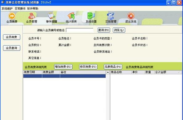The image size is (183, 120).
Task: Click application icon in title bar
Action: pos(2,2)
